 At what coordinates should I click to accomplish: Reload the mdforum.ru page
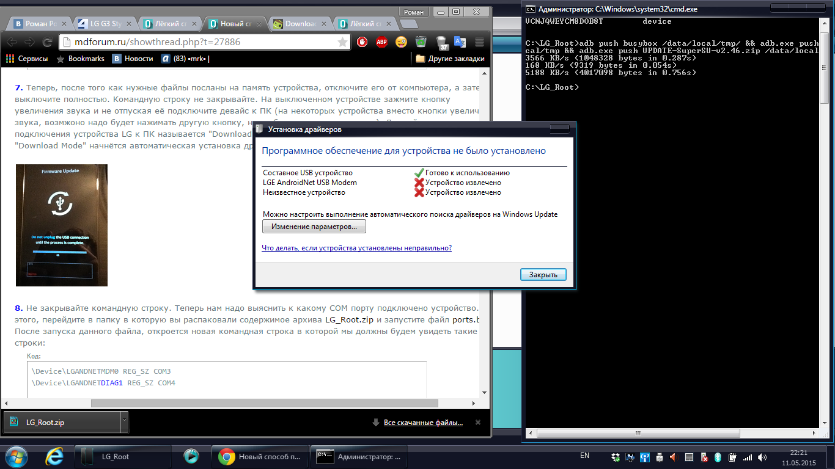coord(47,42)
